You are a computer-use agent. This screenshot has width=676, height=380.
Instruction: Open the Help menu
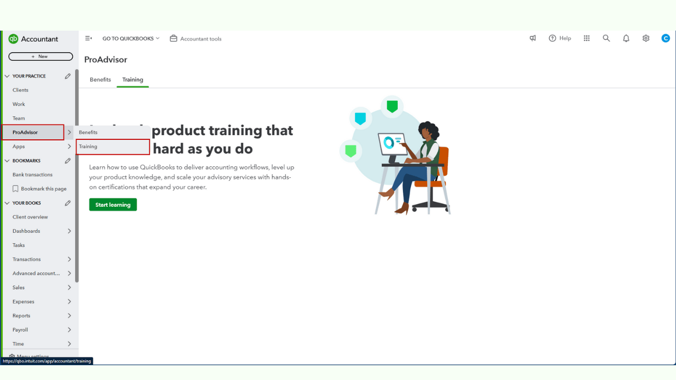[560, 39]
